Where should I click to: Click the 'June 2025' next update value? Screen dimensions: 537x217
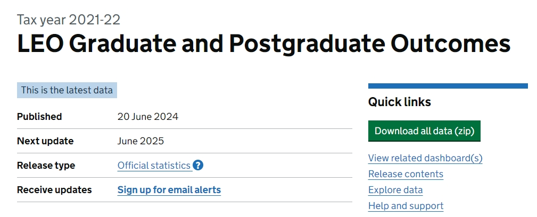(x=141, y=141)
